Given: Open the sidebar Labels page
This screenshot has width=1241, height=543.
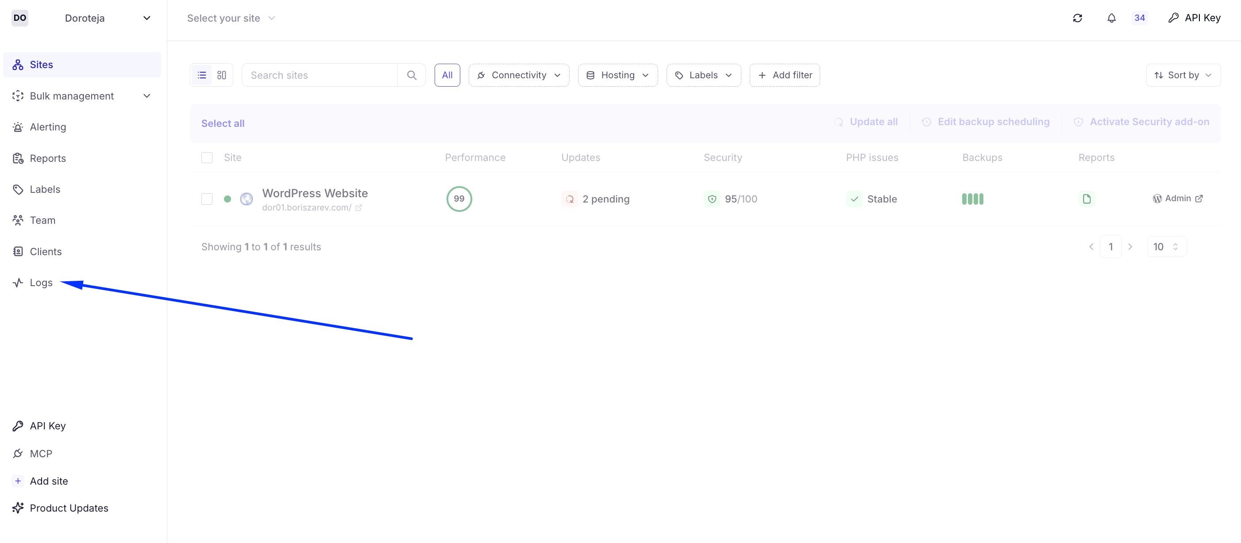Looking at the screenshot, I should click(82, 189).
